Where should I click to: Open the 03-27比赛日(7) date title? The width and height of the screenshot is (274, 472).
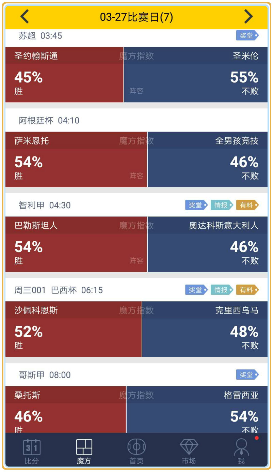pyautogui.click(x=136, y=17)
